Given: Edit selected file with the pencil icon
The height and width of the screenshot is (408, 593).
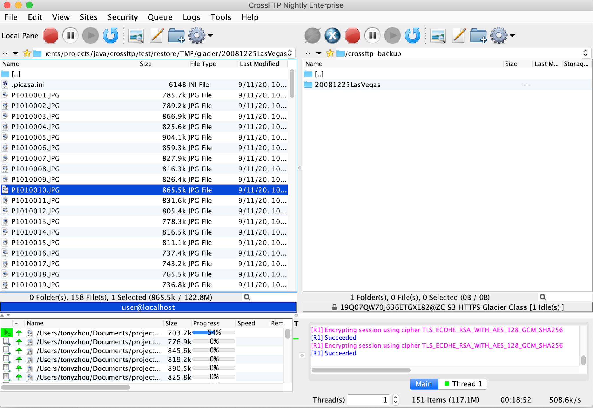Looking at the screenshot, I should 156,35.
